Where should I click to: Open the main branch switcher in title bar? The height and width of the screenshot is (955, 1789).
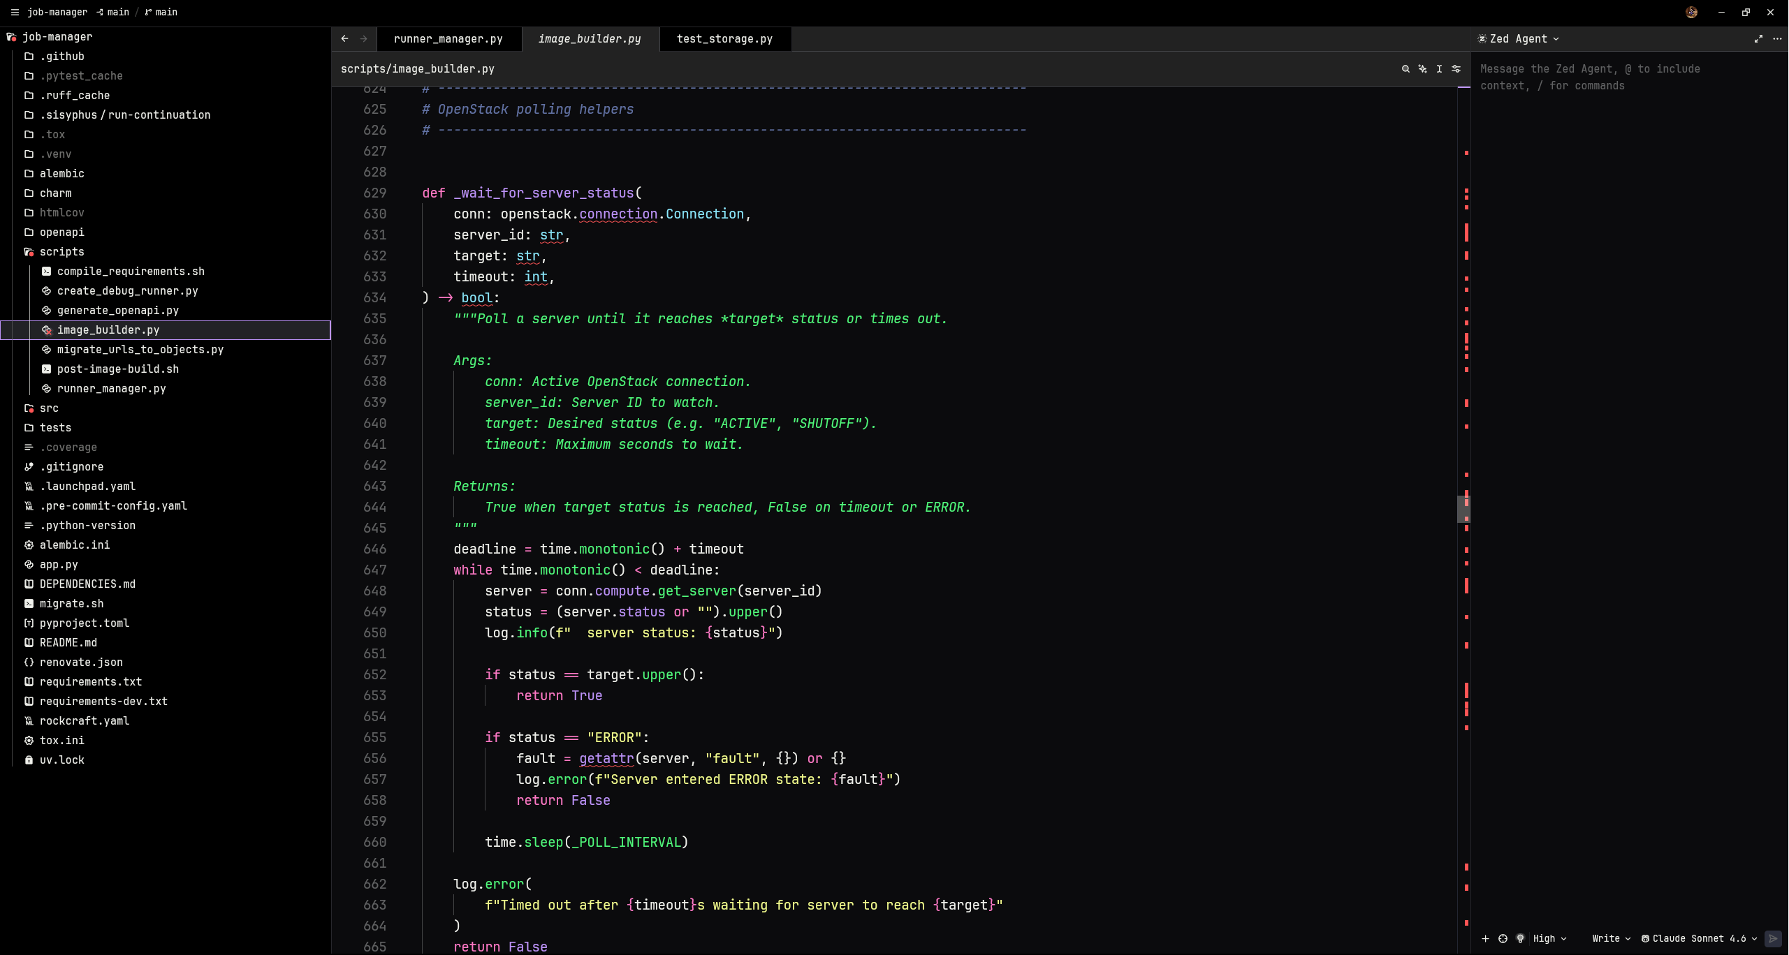pyautogui.click(x=161, y=12)
